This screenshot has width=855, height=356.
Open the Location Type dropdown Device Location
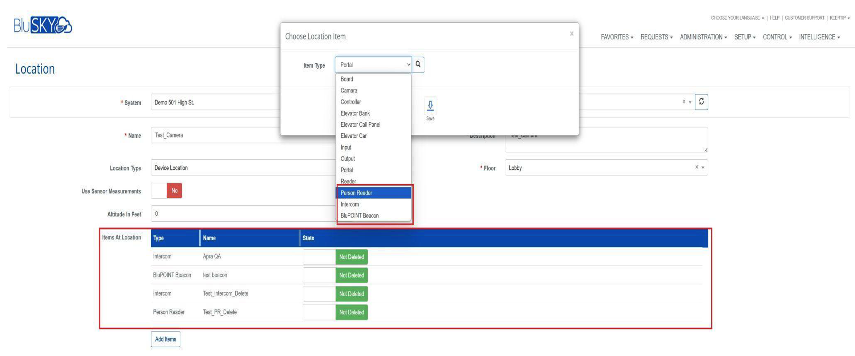(244, 168)
